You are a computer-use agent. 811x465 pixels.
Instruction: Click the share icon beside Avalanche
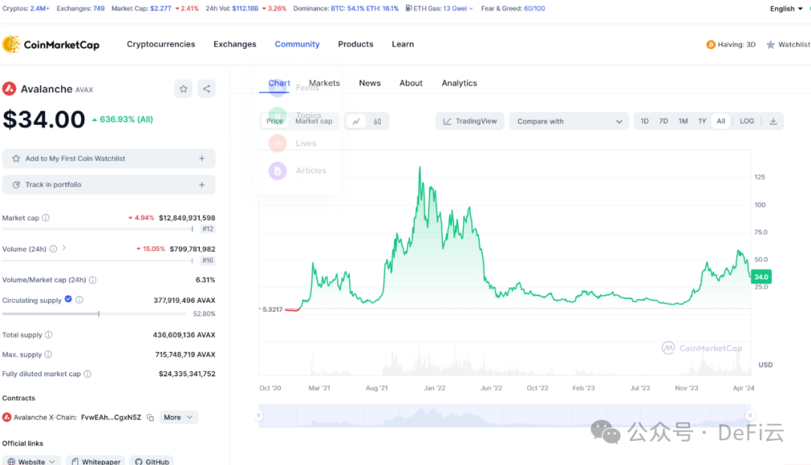tap(207, 89)
